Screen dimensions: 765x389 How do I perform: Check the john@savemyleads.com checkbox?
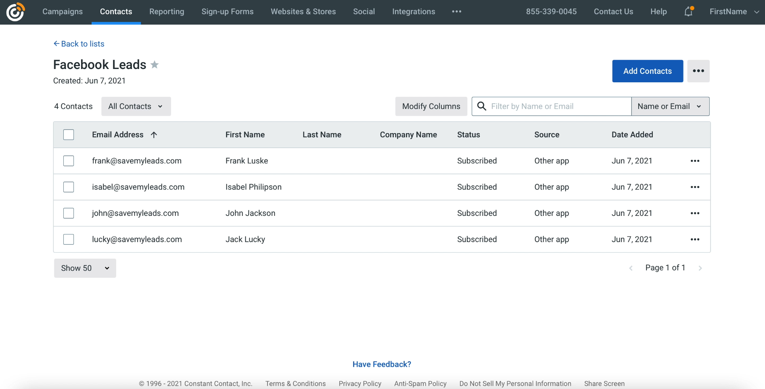69,213
